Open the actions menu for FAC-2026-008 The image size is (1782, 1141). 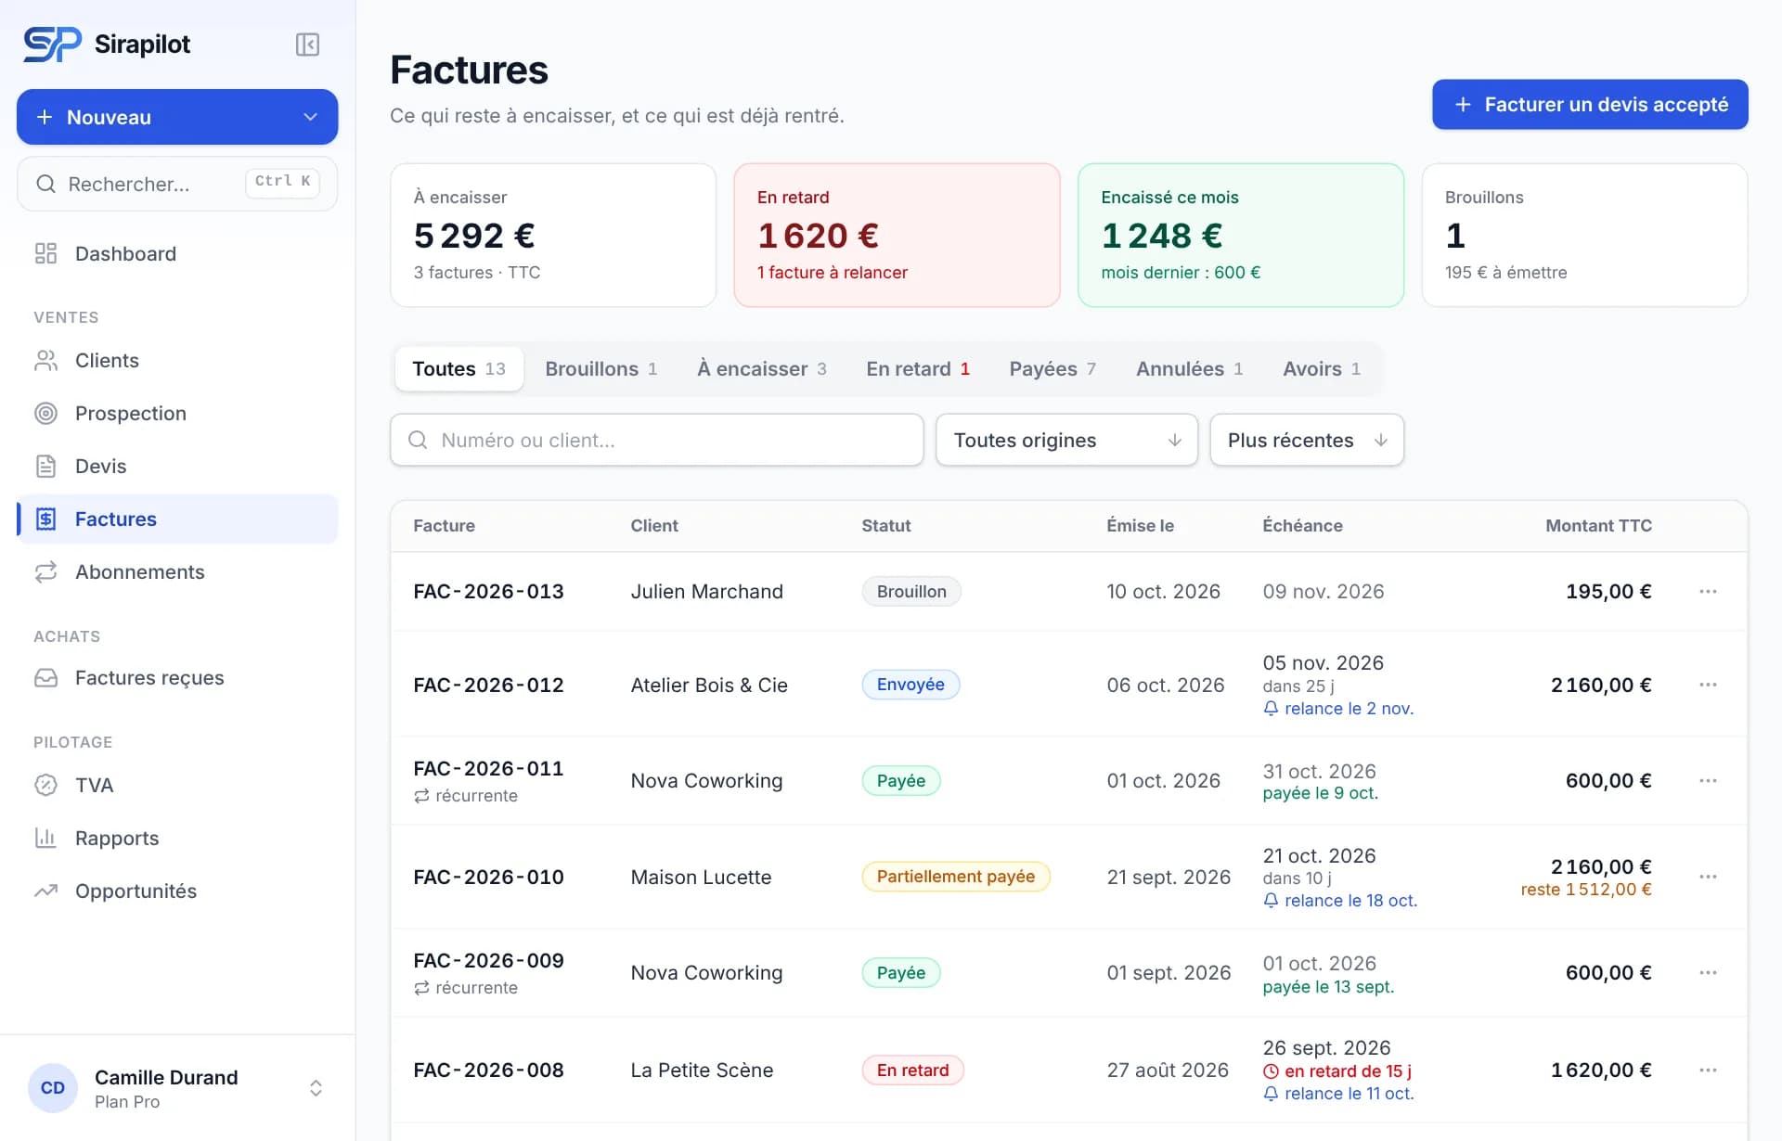click(1708, 1070)
